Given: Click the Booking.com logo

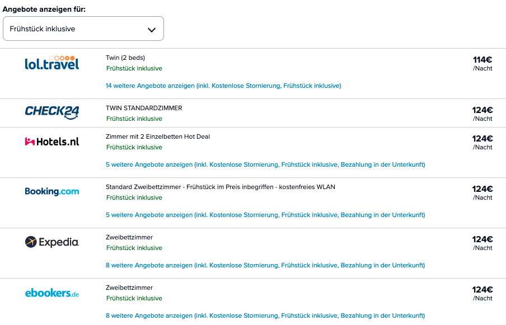Looking at the screenshot, I should [x=52, y=191].
